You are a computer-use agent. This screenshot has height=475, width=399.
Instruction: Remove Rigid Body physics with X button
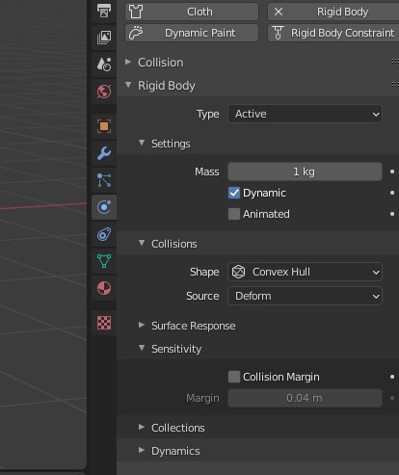[x=279, y=12]
